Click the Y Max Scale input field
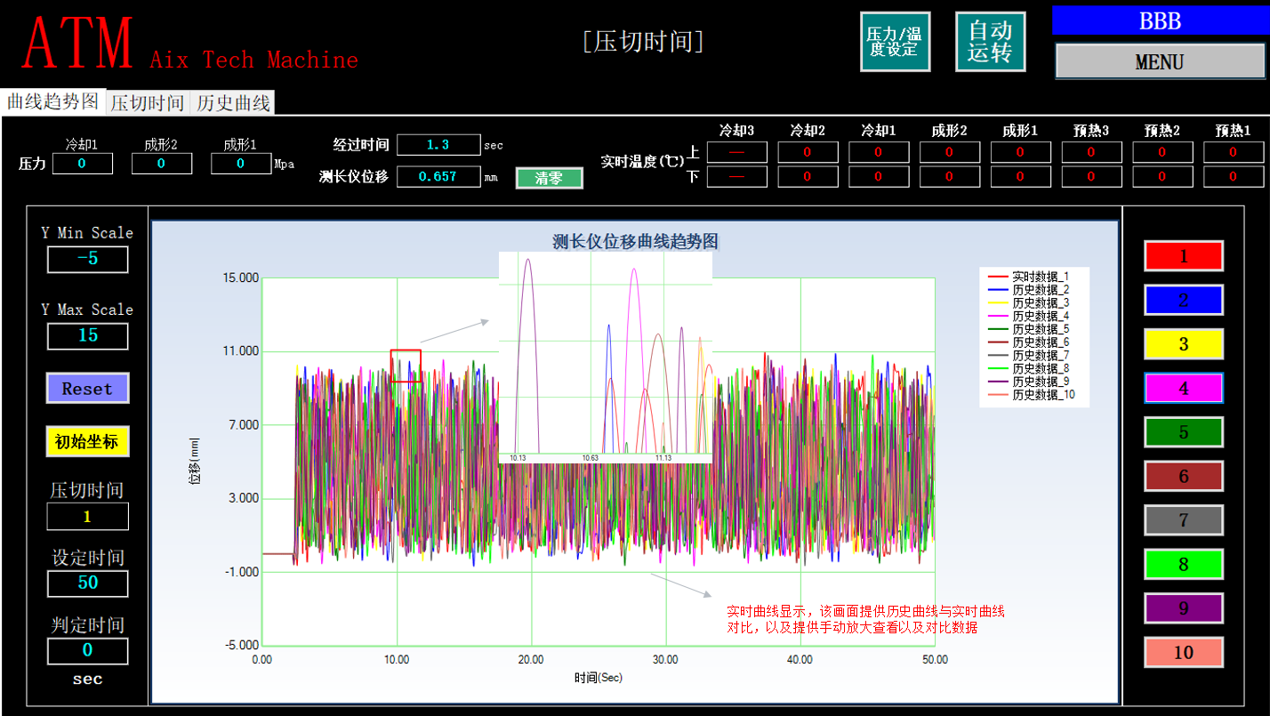This screenshot has height=716, width=1270. 87,336
